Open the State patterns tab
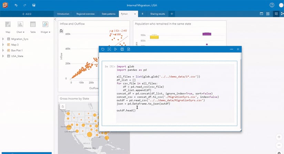This screenshot has height=154, width=284. point(109,14)
